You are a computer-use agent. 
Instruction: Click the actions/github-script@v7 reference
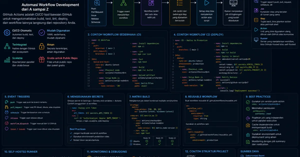pos(235,82)
